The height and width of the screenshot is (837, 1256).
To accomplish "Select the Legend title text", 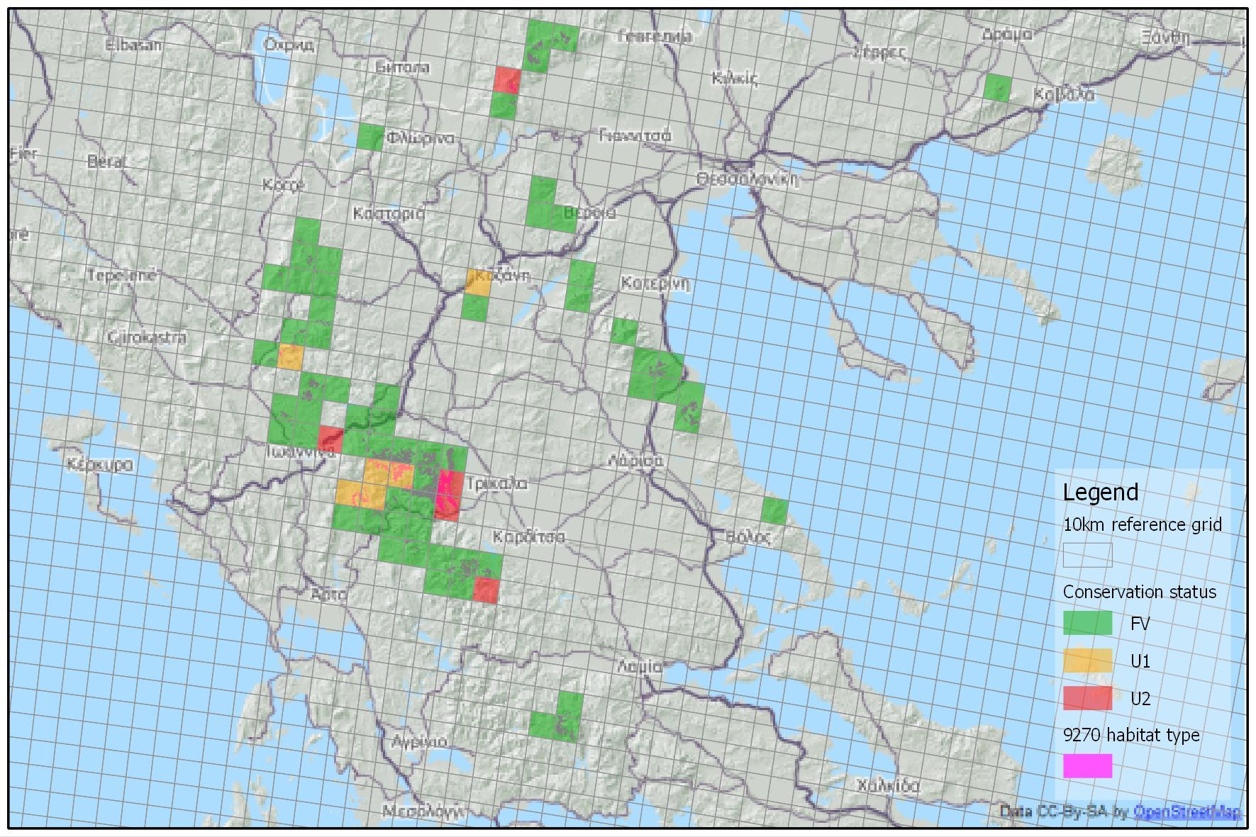I will click(x=1100, y=492).
